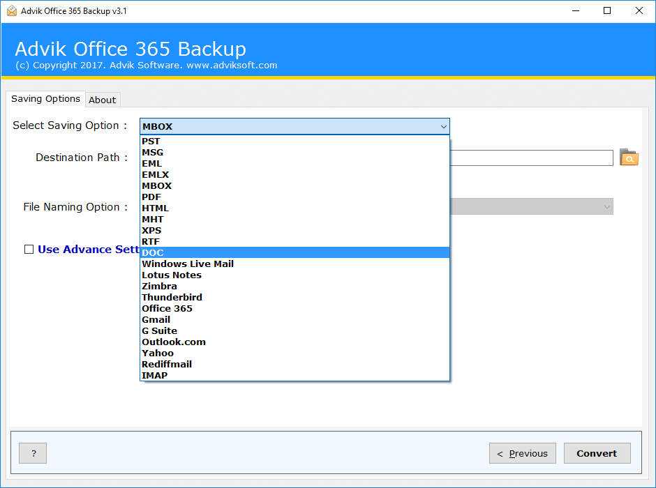Select HTML as saving option
The height and width of the screenshot is (488, 656).
point(295,208)
